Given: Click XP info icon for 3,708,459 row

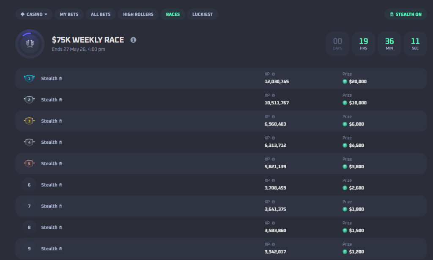Looking at the screenshot, I should click(274, 180).
